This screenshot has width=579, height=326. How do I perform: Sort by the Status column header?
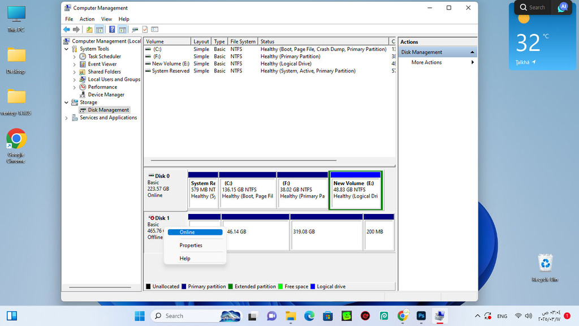pyautogui.click(x=323, y=41)
